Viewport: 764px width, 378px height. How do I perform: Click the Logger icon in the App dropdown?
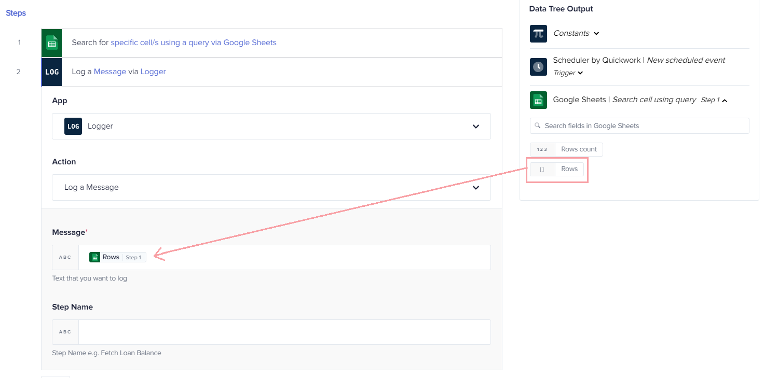(x=73, y=126)
